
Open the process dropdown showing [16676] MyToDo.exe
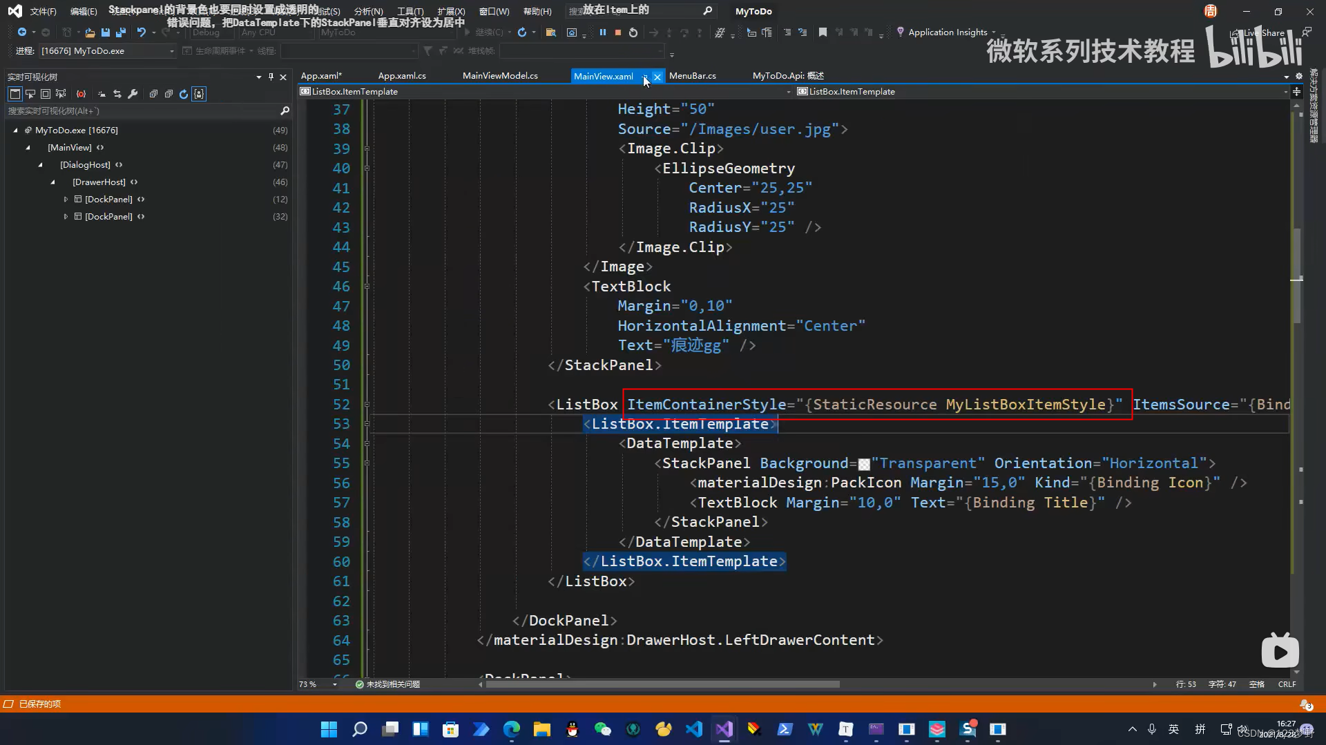tap(108, 51)
